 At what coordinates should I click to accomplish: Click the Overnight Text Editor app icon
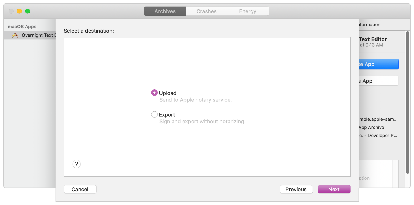click(15, 35)
